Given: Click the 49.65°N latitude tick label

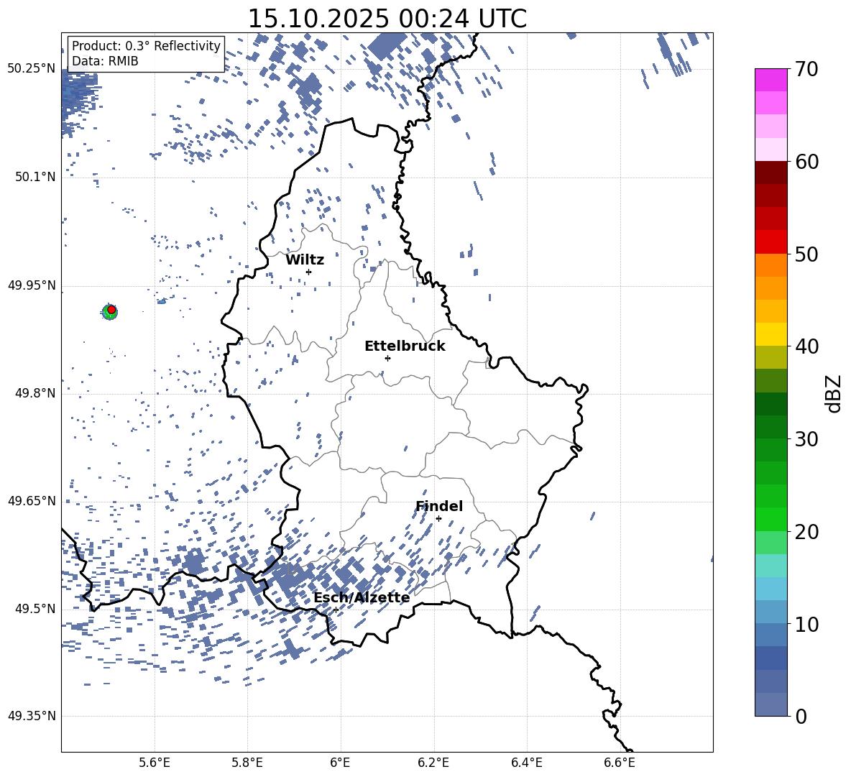Looking at the screenshot, I should point(32,501).
